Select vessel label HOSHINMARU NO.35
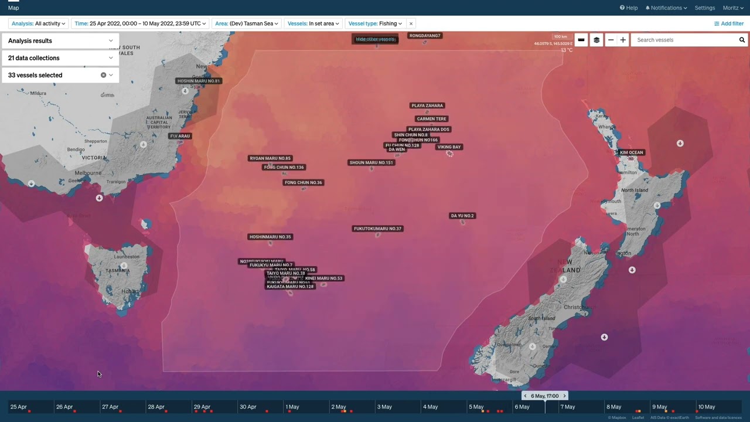This screenshot has width=750, height=422. [x=270, y=237]
